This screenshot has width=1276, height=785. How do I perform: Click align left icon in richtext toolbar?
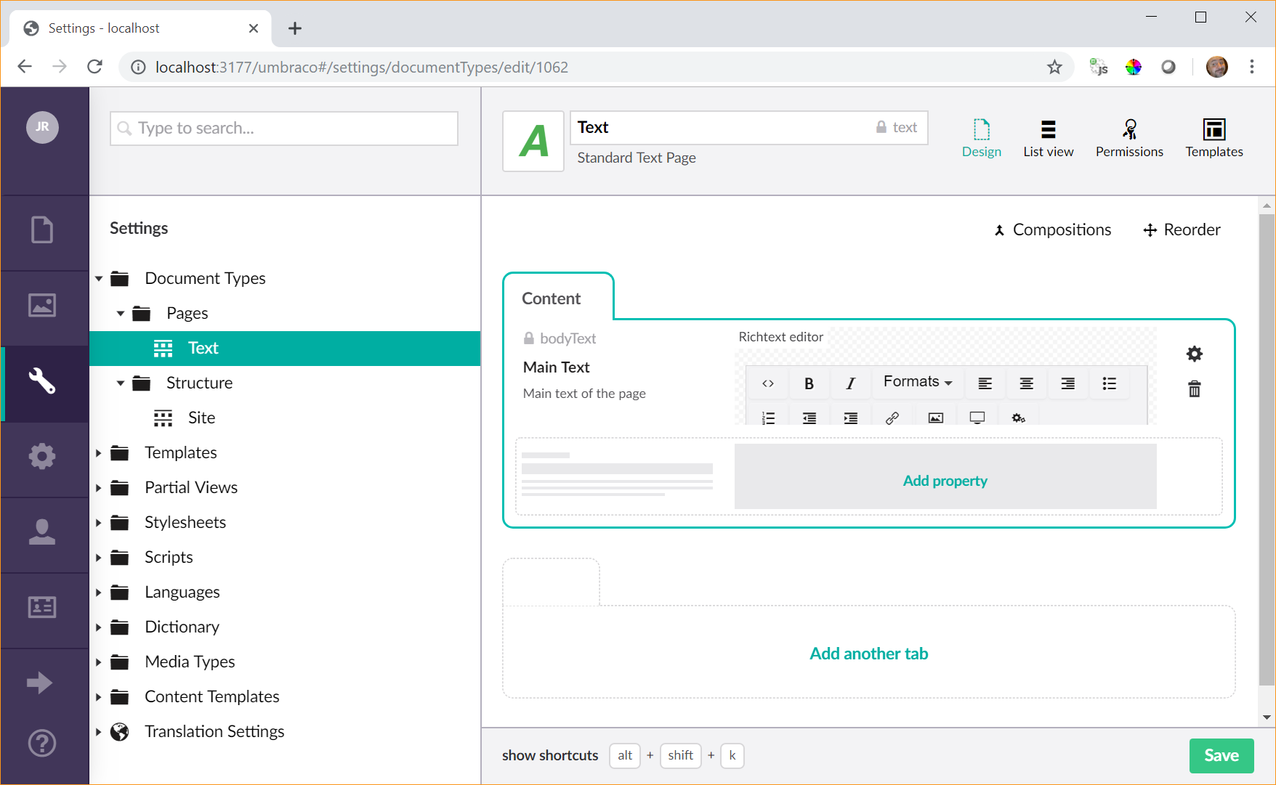tap(985, 383)
